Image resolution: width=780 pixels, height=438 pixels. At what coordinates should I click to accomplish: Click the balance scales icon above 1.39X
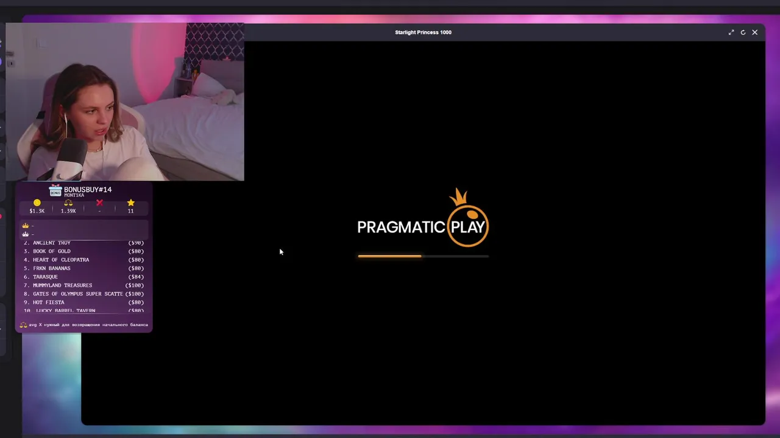pos(68,203)
